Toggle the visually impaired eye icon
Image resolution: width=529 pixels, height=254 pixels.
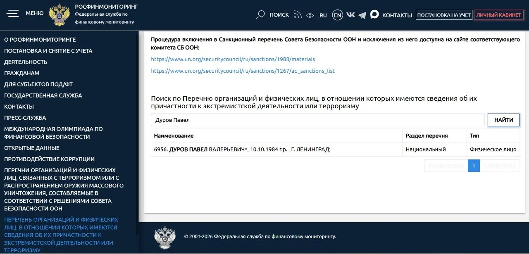(310, 15)
